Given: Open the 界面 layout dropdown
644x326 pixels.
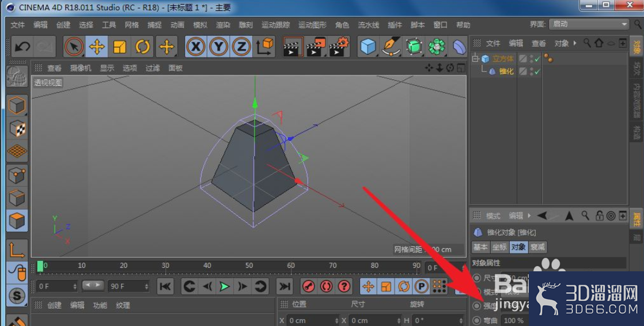Looking at the screenshot, I should click(x=589, y=24).
